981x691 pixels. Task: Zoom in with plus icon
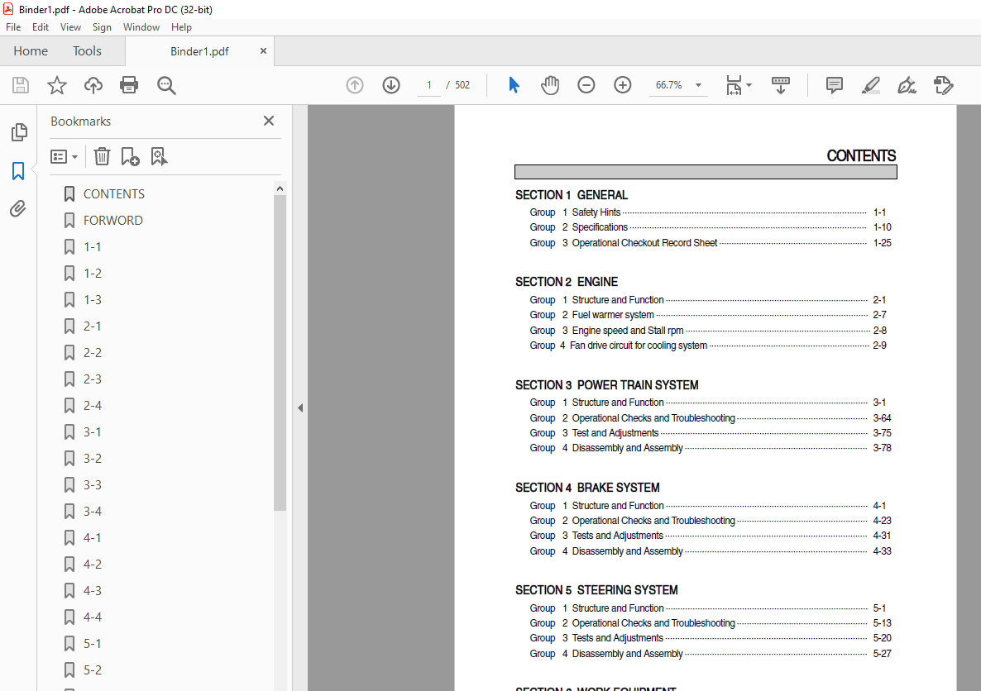tap(623, 85)
